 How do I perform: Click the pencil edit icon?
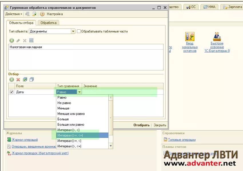tap(18, 41)
